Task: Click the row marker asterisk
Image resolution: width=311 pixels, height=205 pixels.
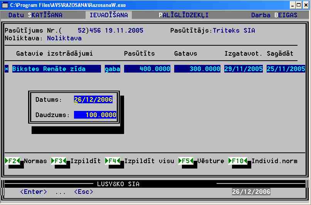Action: (7, 69)
